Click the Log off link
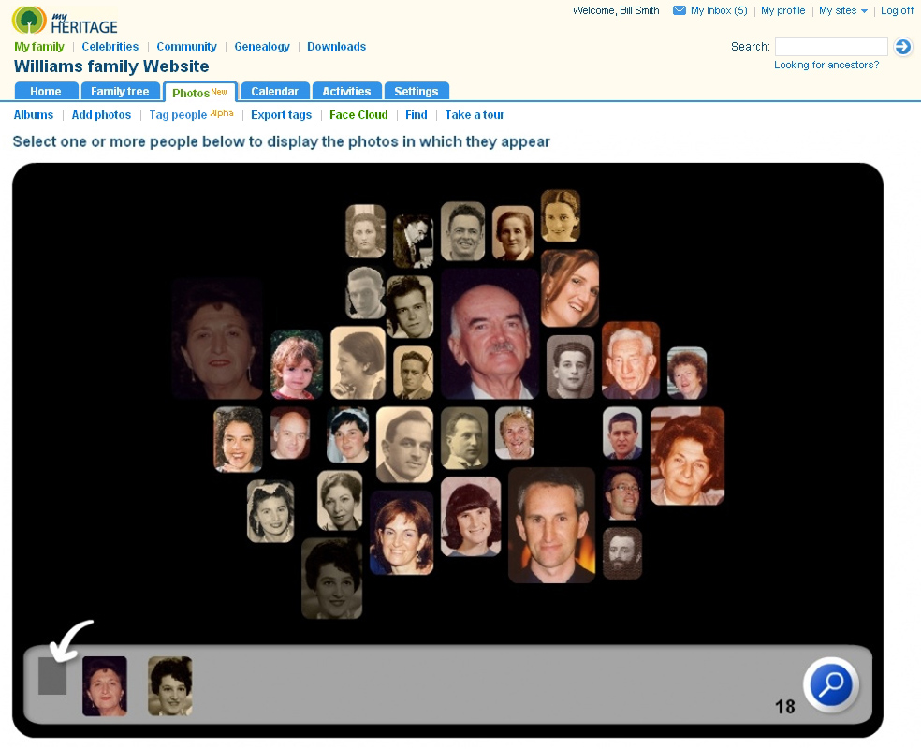 [x=897, y=11]
